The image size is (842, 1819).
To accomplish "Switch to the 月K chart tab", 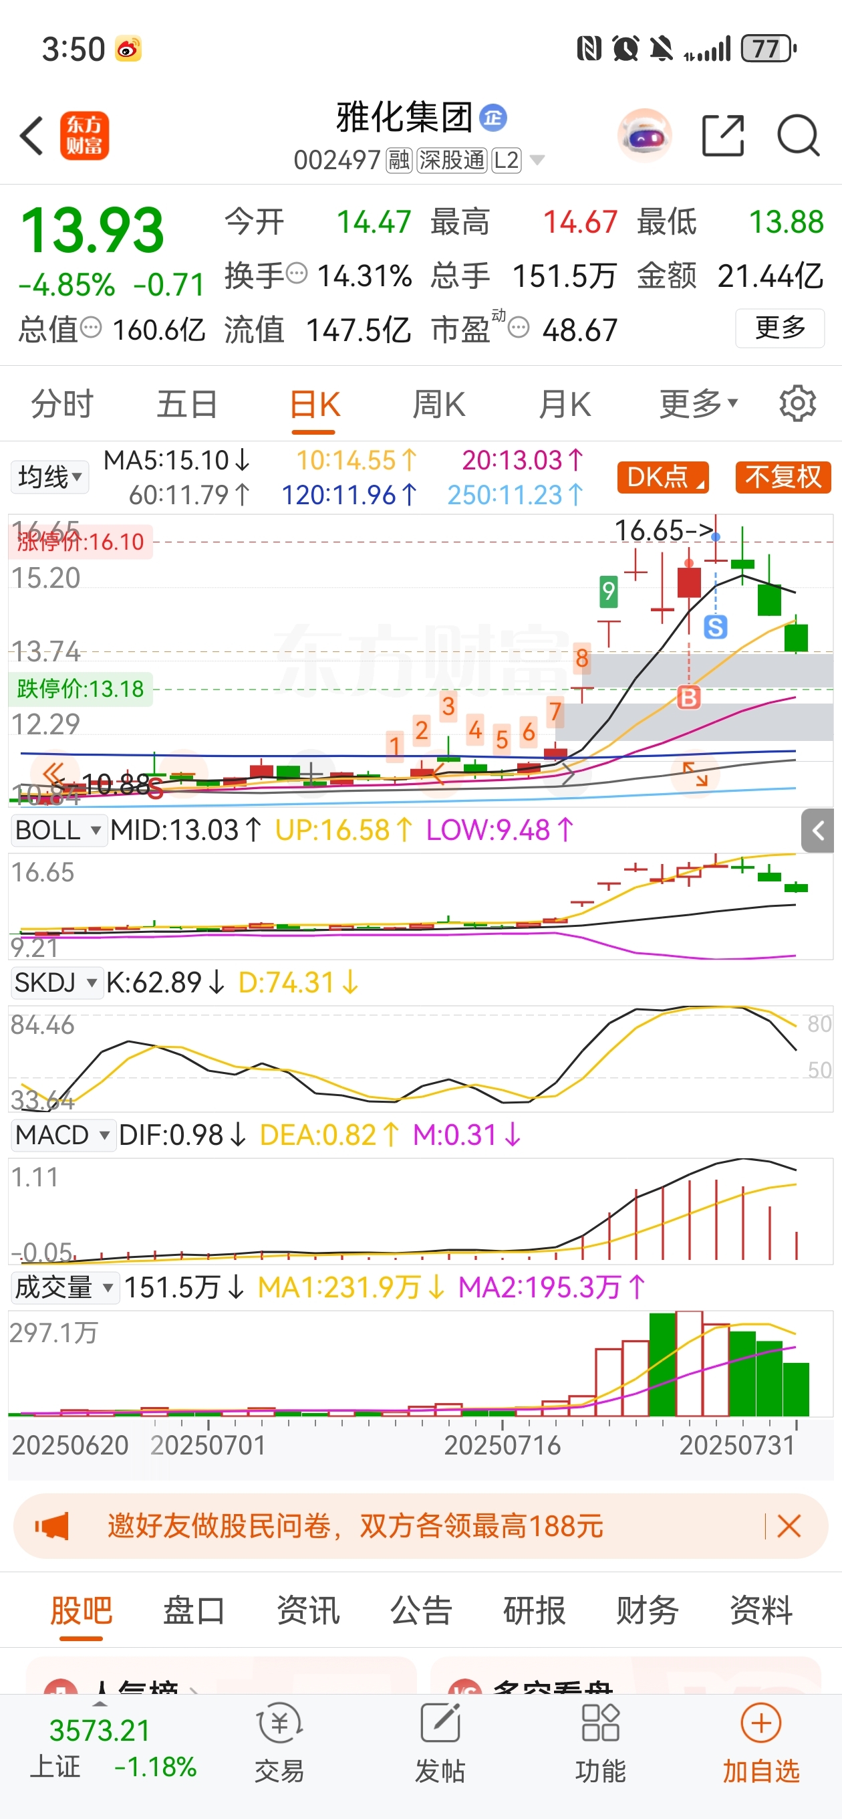I will tap(565, 404).
